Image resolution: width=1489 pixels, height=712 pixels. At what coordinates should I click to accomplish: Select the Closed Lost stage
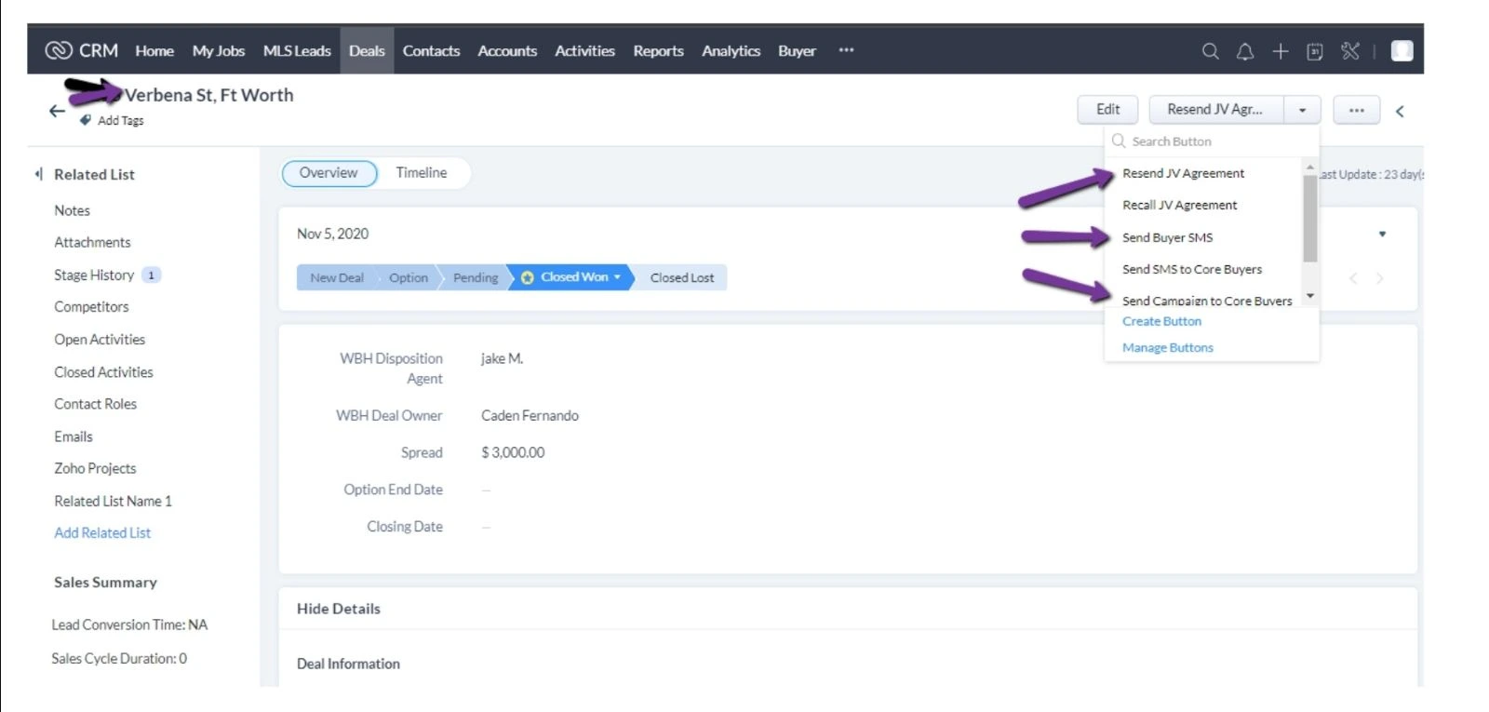click(682, 277)
